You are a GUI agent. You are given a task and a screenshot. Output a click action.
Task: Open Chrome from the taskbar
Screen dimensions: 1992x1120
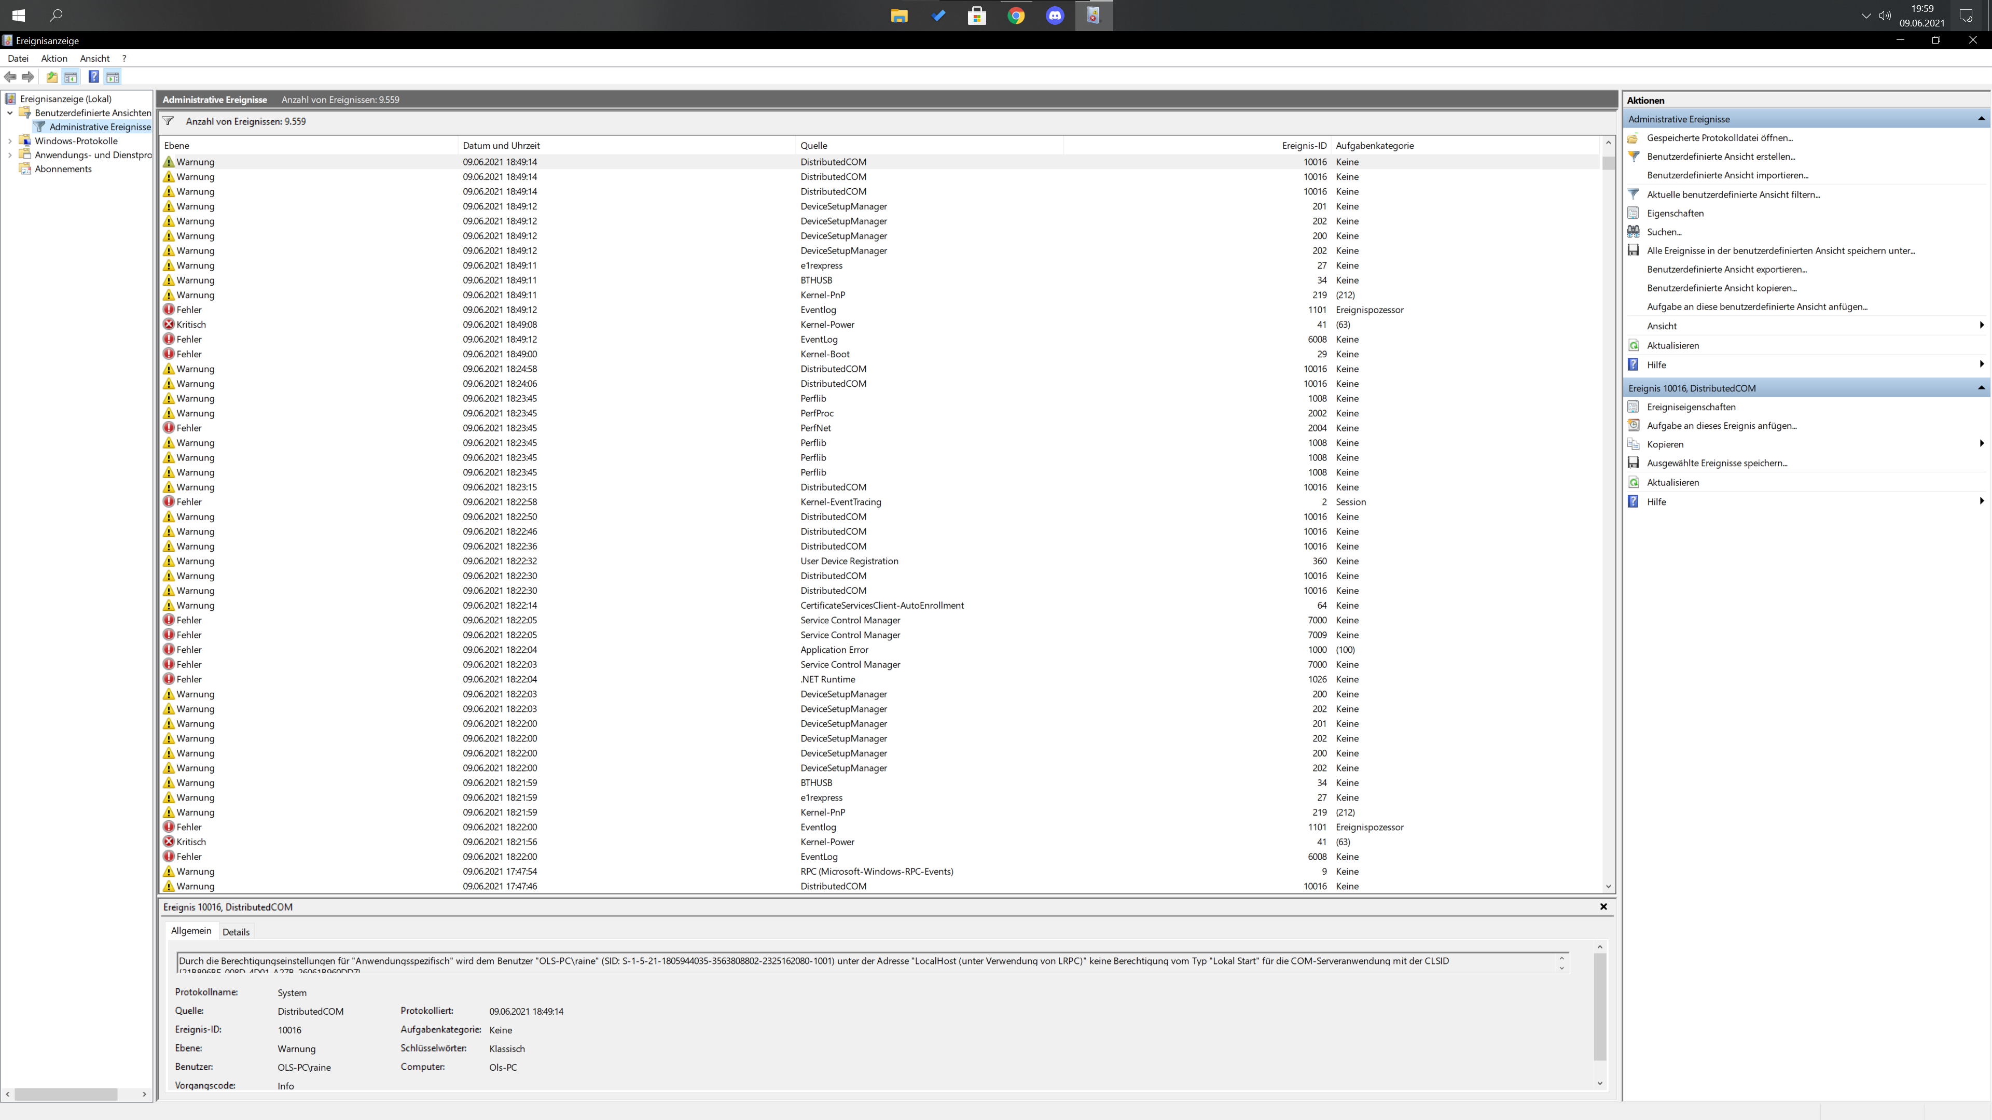[1016, 16]
